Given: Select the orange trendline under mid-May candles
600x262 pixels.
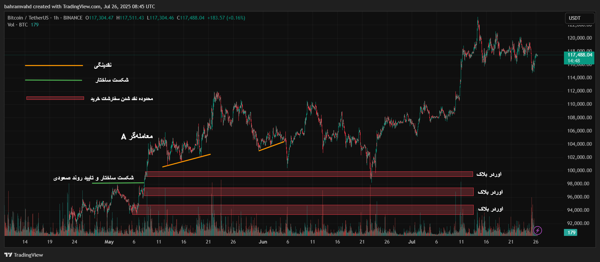Looking at the screenshot, I should (187, 161).
